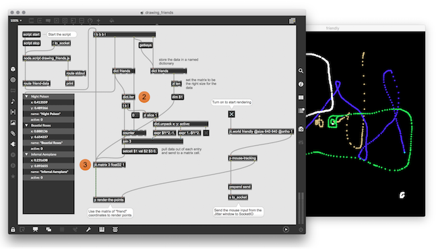Collapse the Night Poison dictionary entry
This screenshot has height=249, width=438.
click(27, 96)
